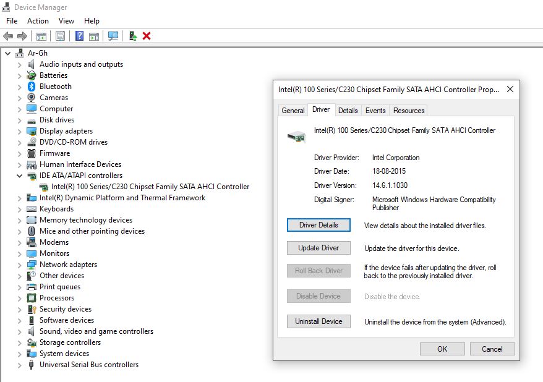
Task: Expand the Disk drives category arrow
Action: (19, 120)
